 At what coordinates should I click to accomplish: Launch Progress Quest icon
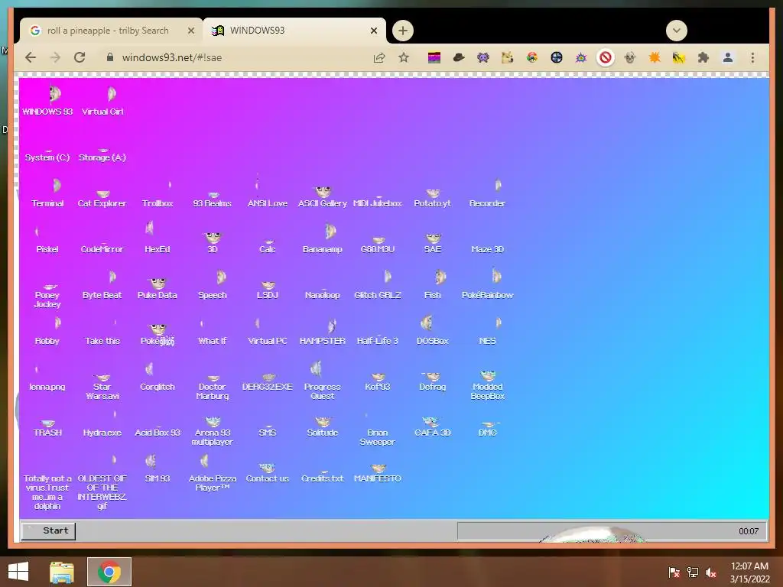tap(323, 381)
